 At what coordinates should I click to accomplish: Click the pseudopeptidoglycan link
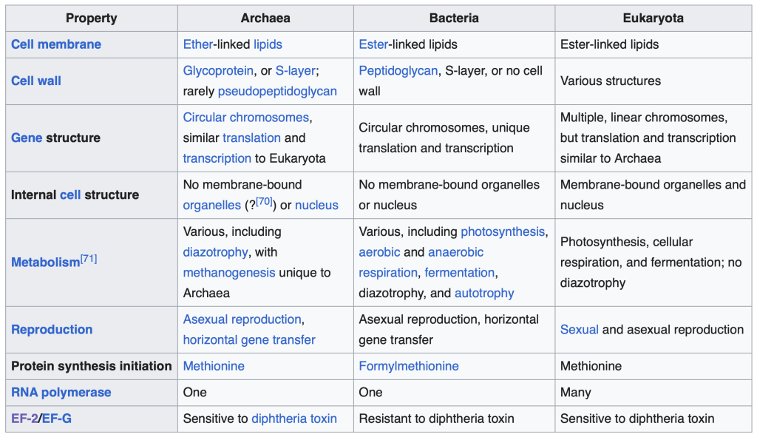click(277, 91)
